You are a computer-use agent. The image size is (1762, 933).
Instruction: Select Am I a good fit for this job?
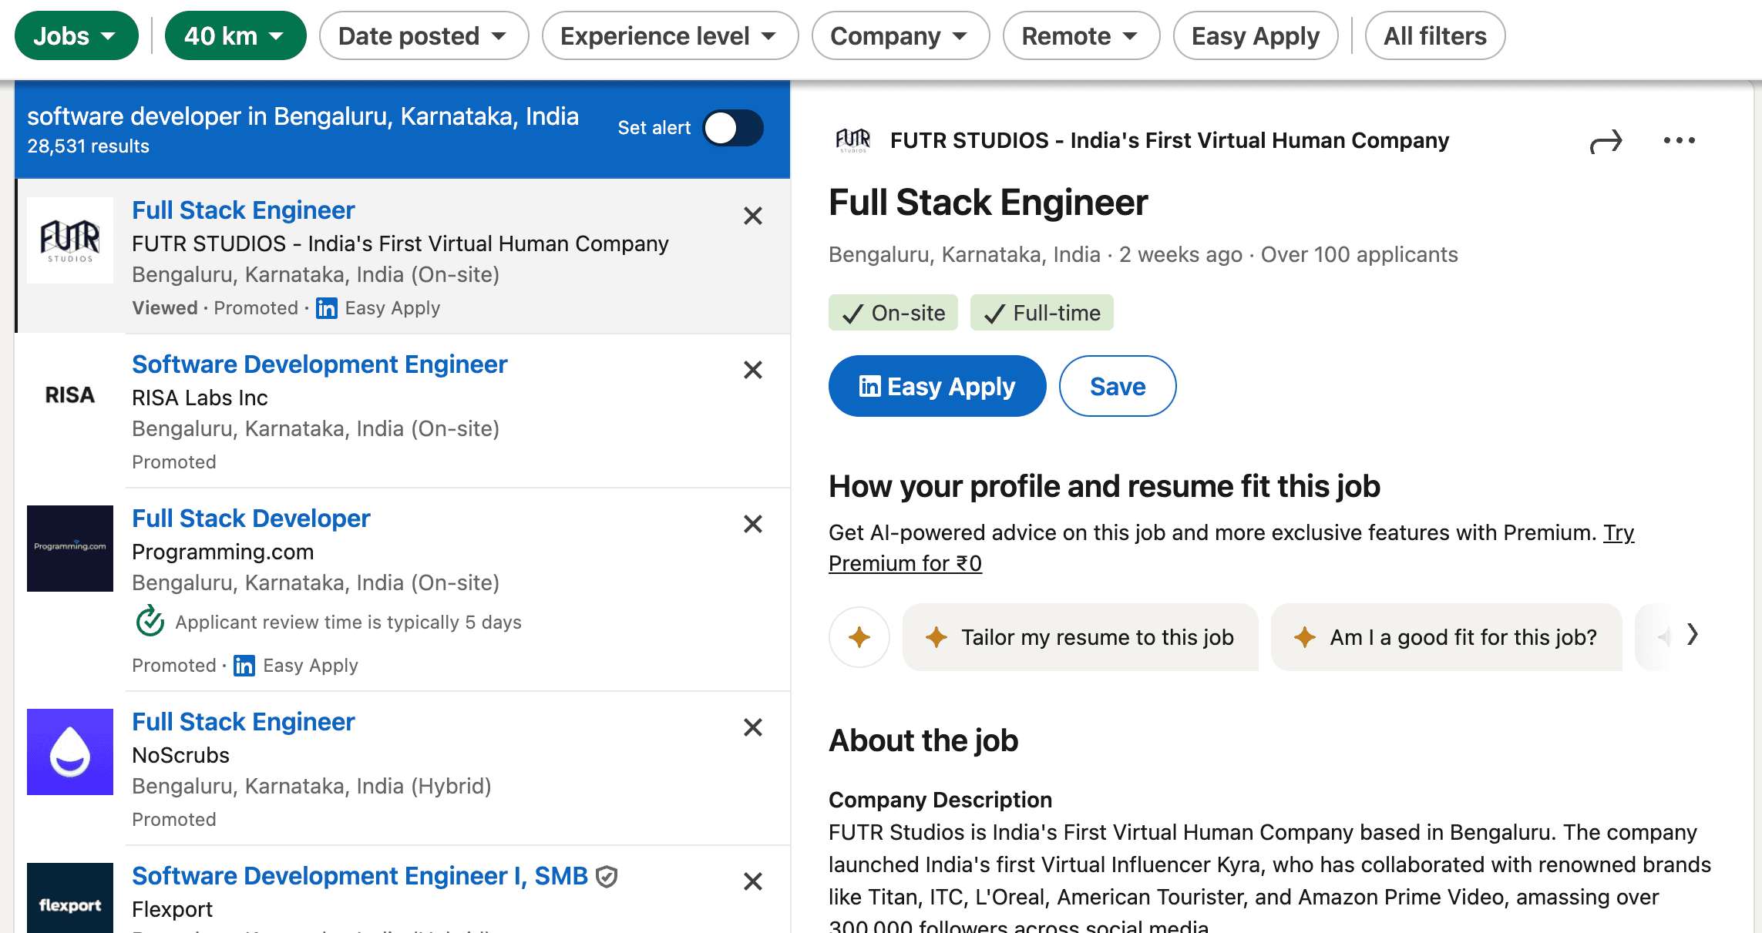(1447, 637)
